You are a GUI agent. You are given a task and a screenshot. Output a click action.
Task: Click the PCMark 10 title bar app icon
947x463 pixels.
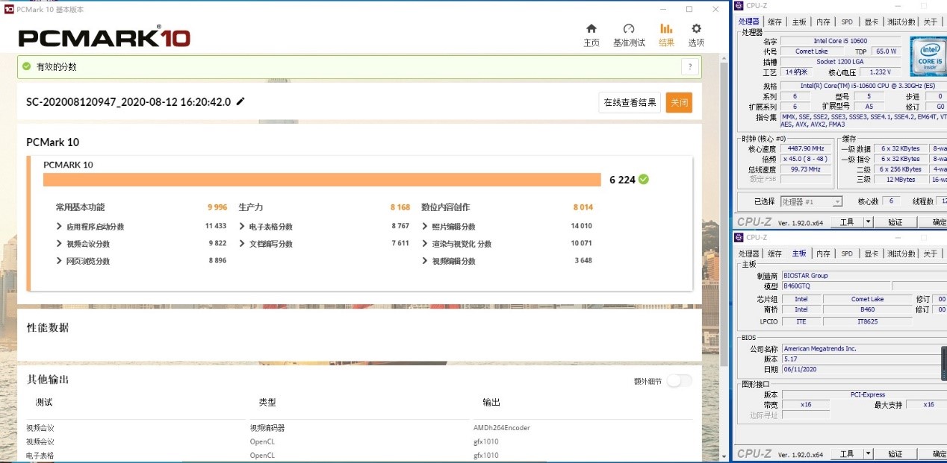tap(9, 9)
